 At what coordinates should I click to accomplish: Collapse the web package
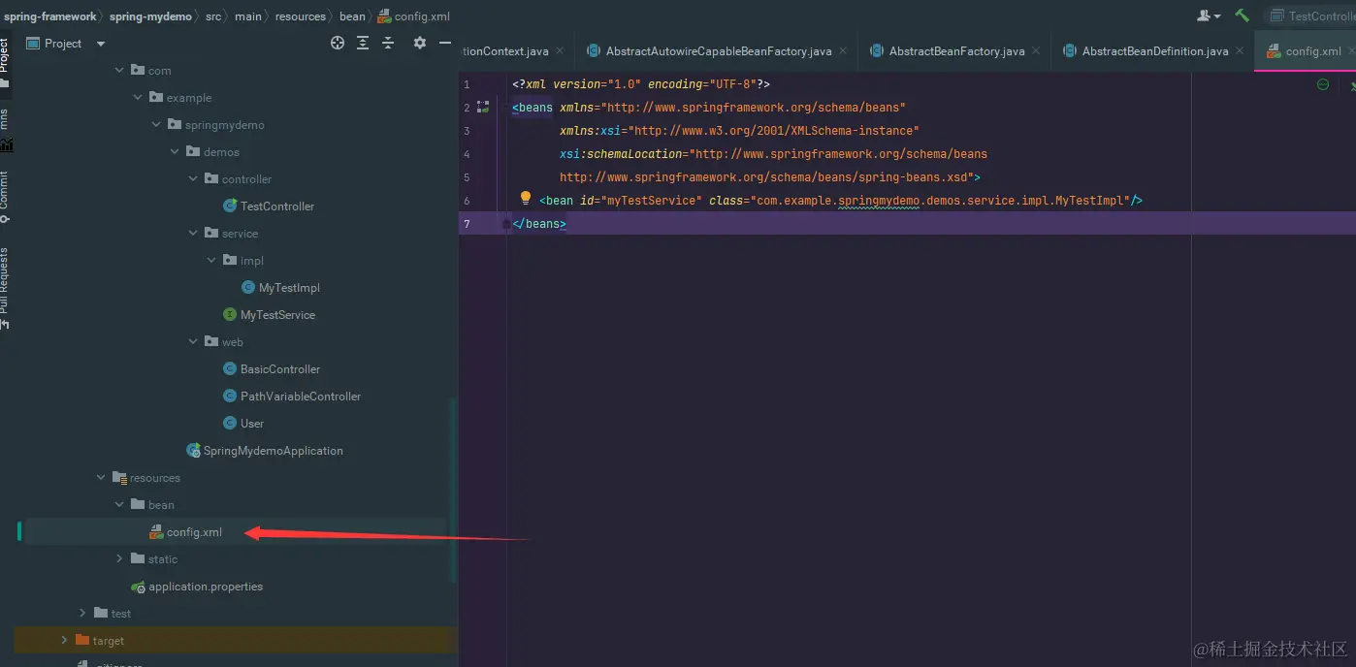[193, 342]
